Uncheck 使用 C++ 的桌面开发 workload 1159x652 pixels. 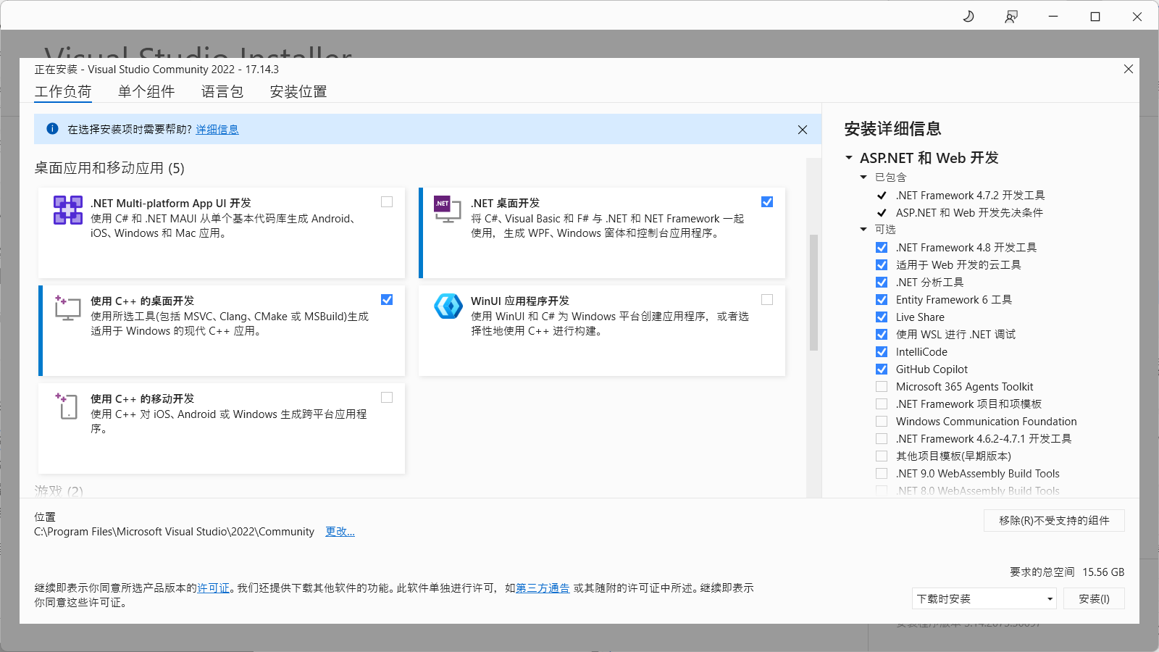pyautogui.click(x=387, y=300)
